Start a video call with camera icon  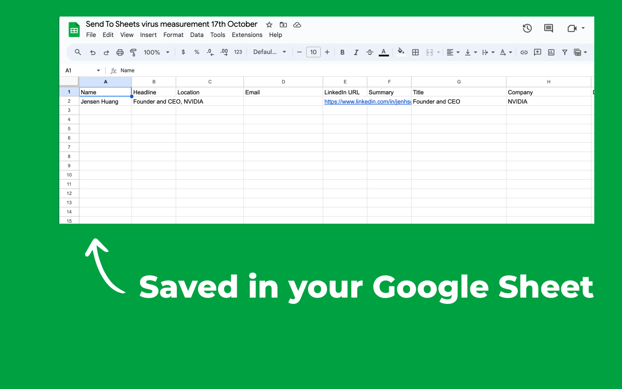[x=572, y=28]
